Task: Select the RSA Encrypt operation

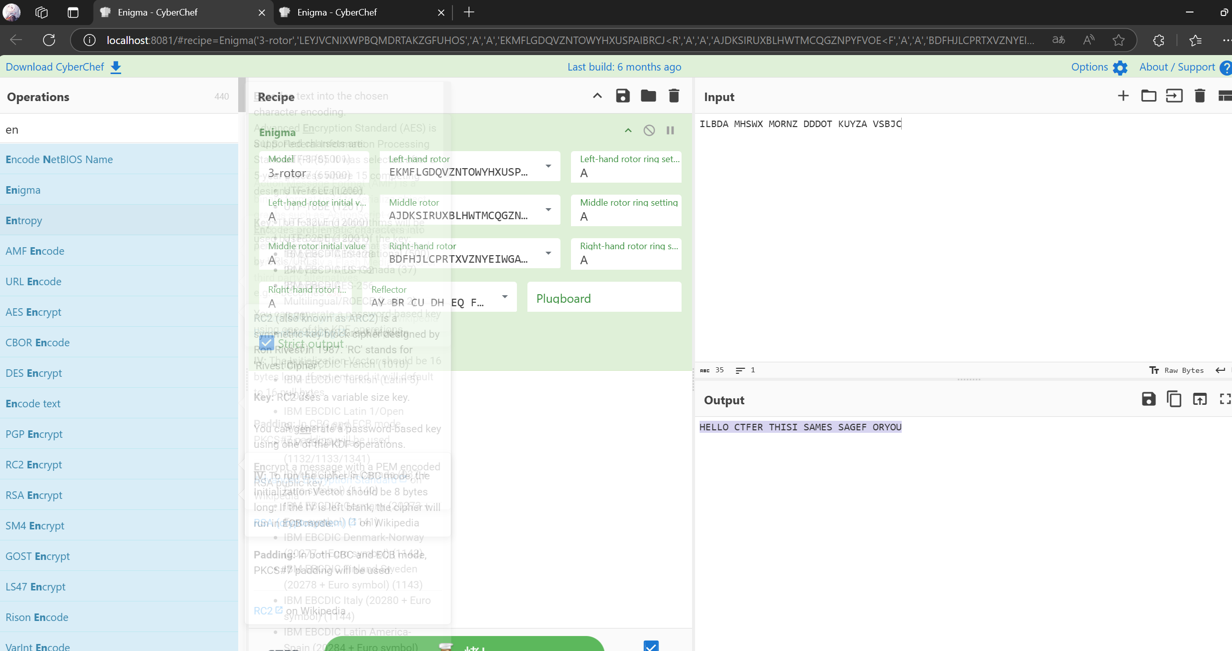Action: [x=119, y=495]
